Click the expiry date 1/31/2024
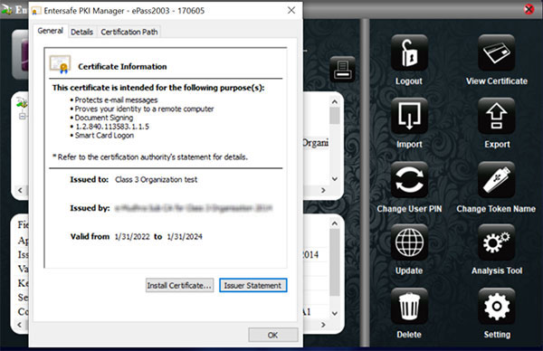 (185, 237)
